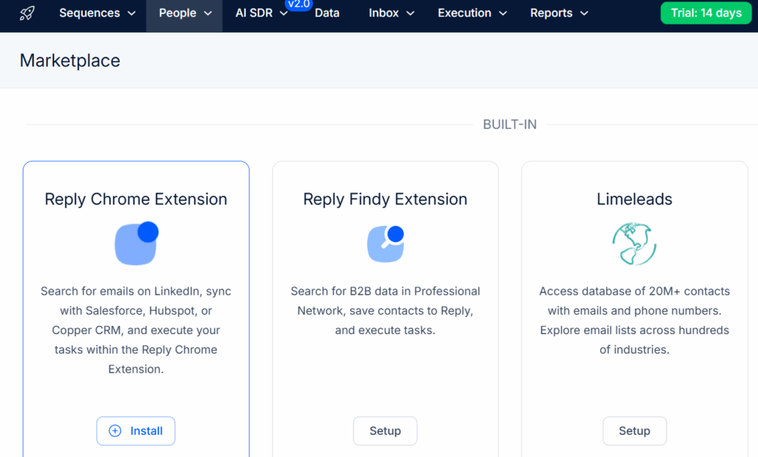Open the Execution menu

coord(472,13)
